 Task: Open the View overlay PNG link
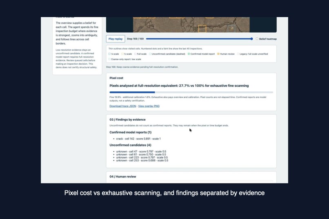point(149,106)
